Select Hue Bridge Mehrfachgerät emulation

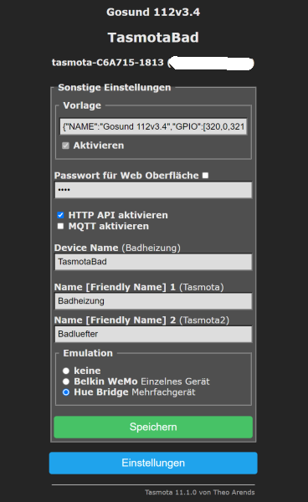(66, 392)
